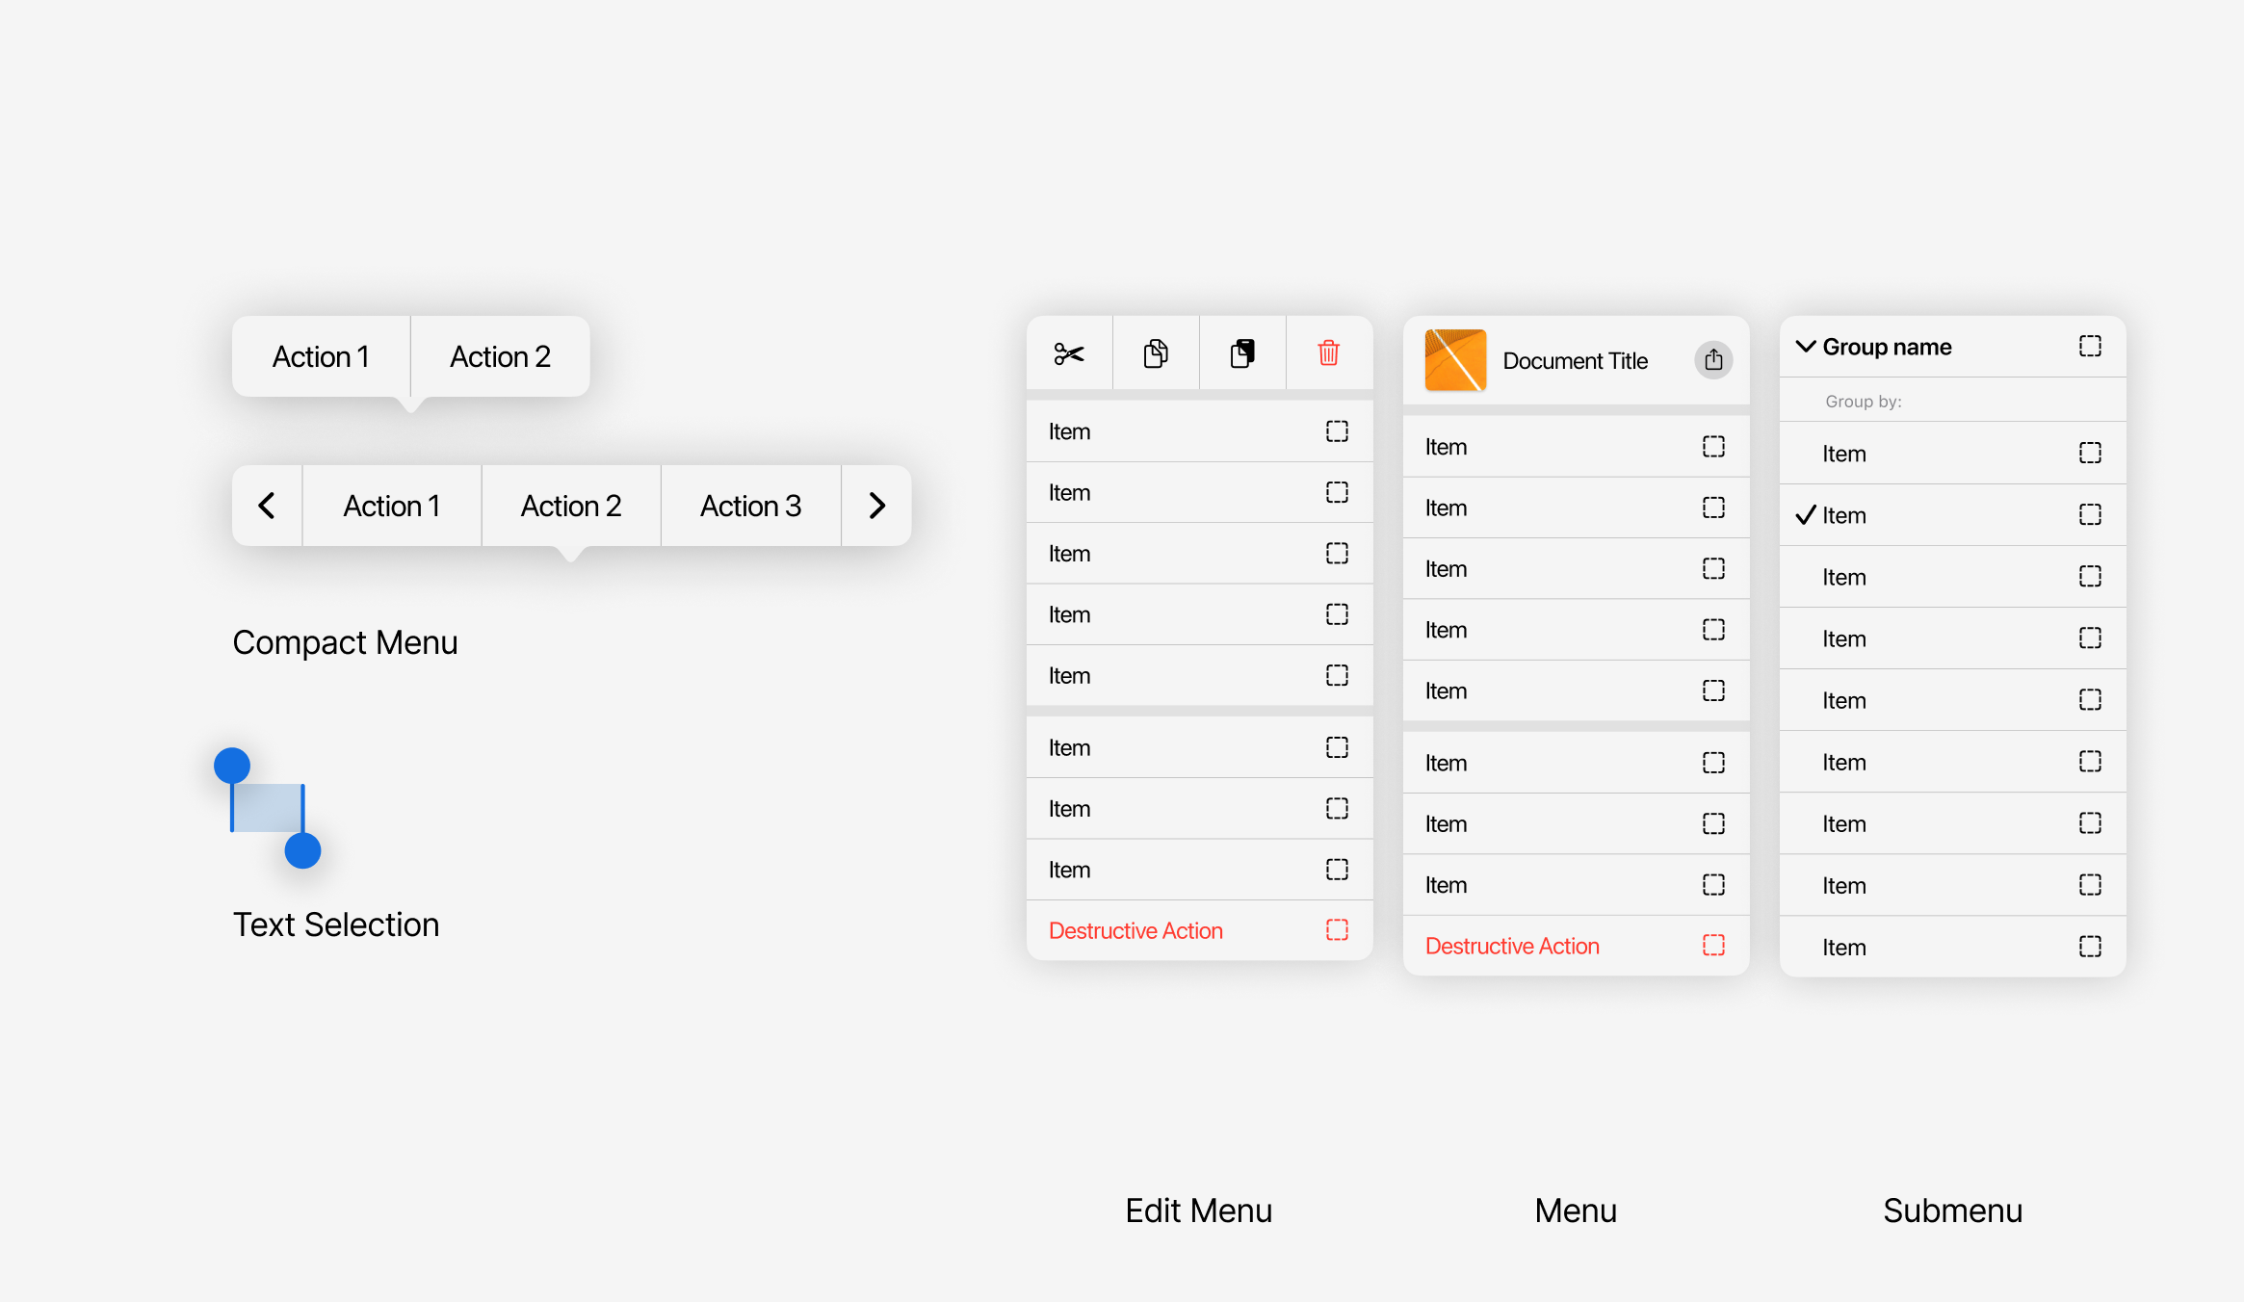Click Destructive Action in the Menu panel
Screen dimensions: 2244x1302
coord(1512,946)
